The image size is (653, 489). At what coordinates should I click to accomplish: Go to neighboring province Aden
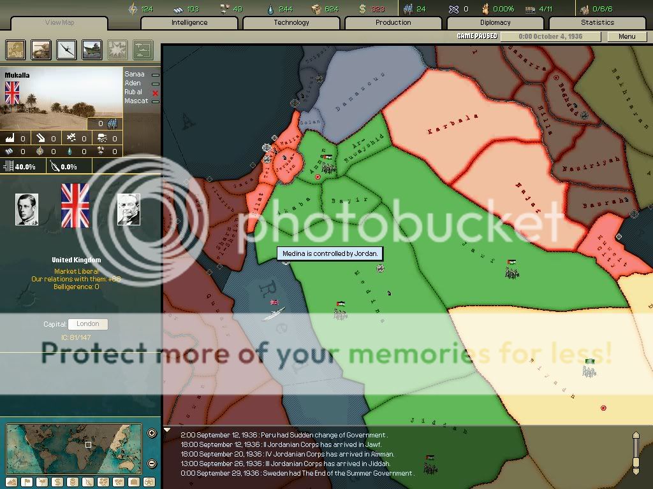pyautogui.click(x=133, y=83)
